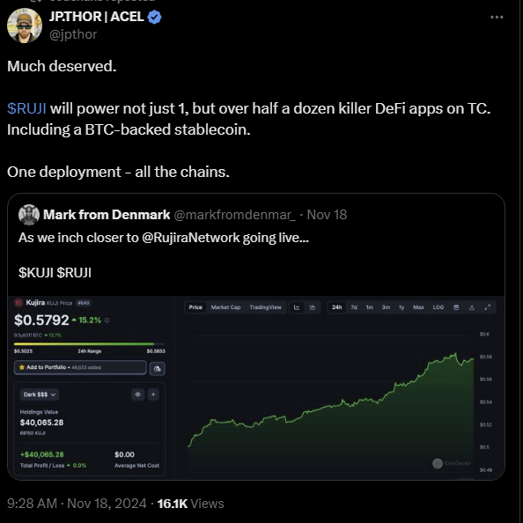This screenshot has width=523, height=523.
Task: Choose the 7d time range
Action: [354, 307]
